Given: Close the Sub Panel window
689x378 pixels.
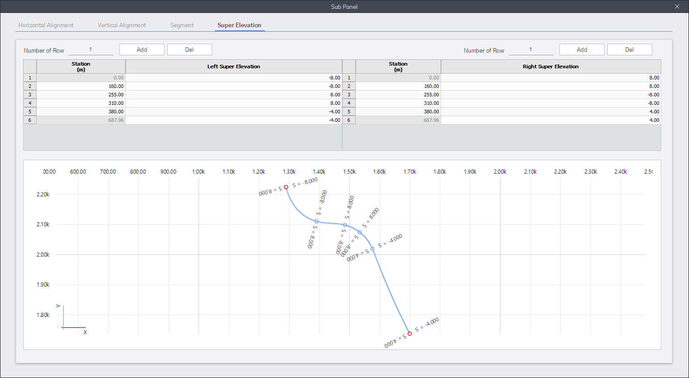Looking at the screenshot, I should coord(677,7).
